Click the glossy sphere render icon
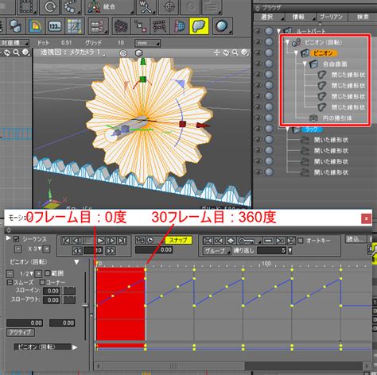 tap(222, 26)
